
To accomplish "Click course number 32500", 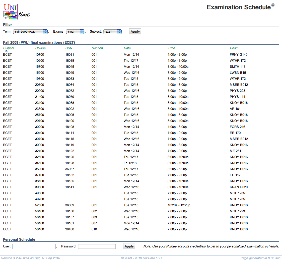I will tap(40, 157).
